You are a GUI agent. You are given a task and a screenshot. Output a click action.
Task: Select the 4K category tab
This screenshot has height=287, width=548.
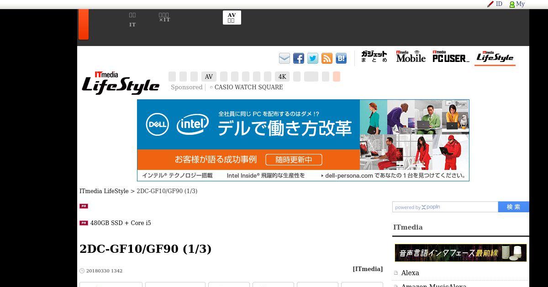coord(283,77)
